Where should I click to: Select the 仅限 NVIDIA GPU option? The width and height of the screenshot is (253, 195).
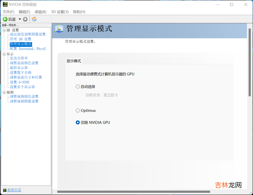78,123
